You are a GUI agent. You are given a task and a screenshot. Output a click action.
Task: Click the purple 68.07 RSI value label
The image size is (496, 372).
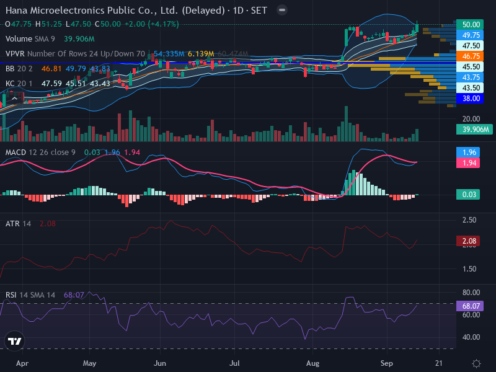pos(470,306)
